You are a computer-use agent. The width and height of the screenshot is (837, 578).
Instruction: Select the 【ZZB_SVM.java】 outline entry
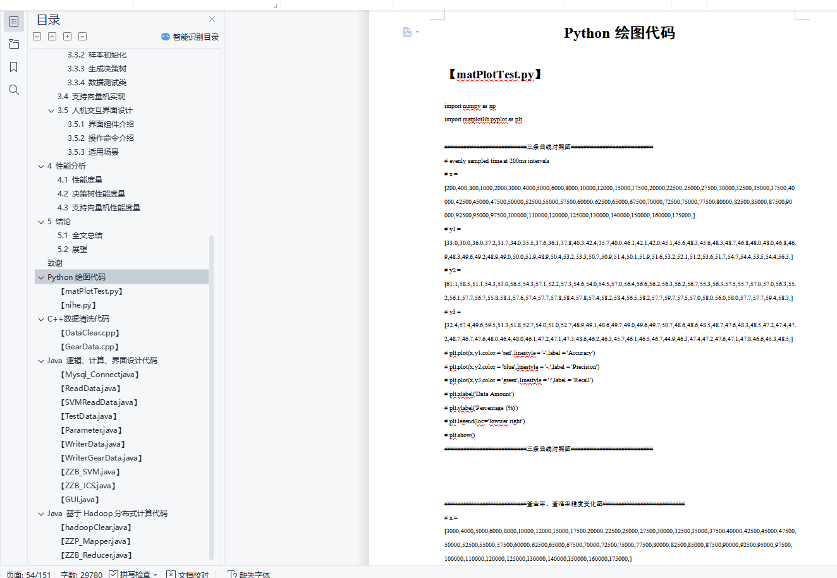[x=90, y=472]
